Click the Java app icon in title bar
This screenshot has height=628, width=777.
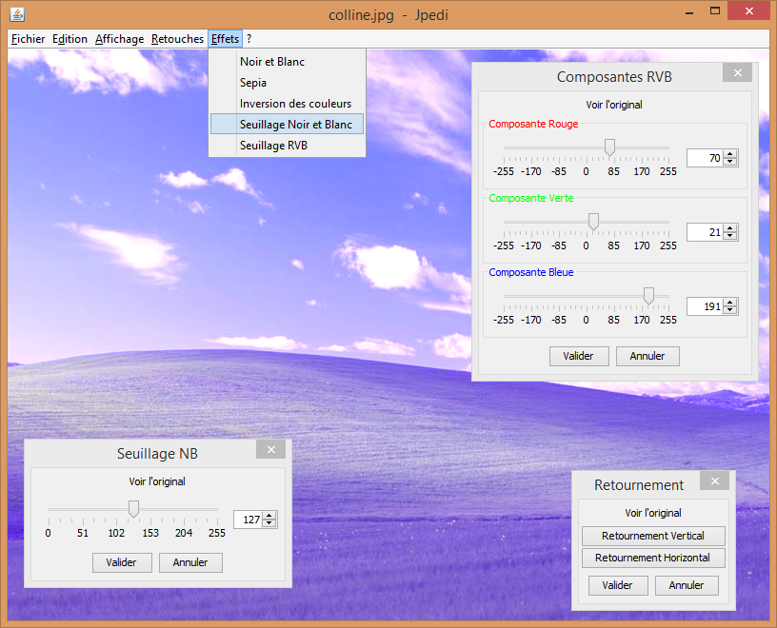17,14
